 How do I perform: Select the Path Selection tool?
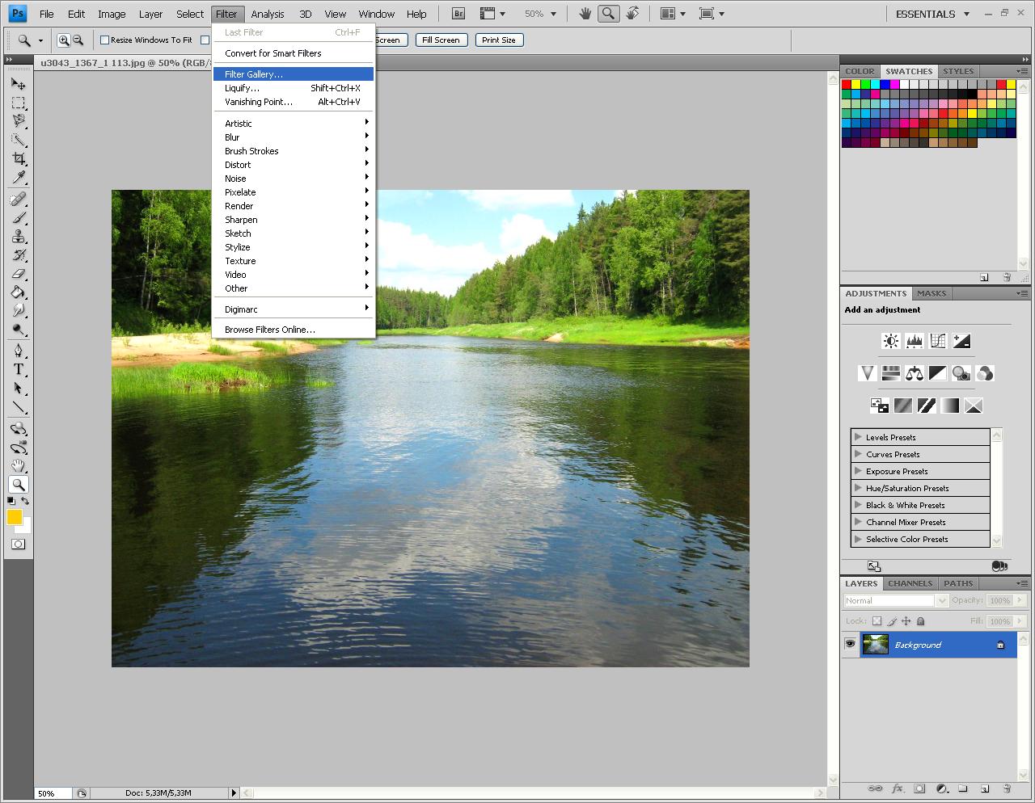(19, 388)
